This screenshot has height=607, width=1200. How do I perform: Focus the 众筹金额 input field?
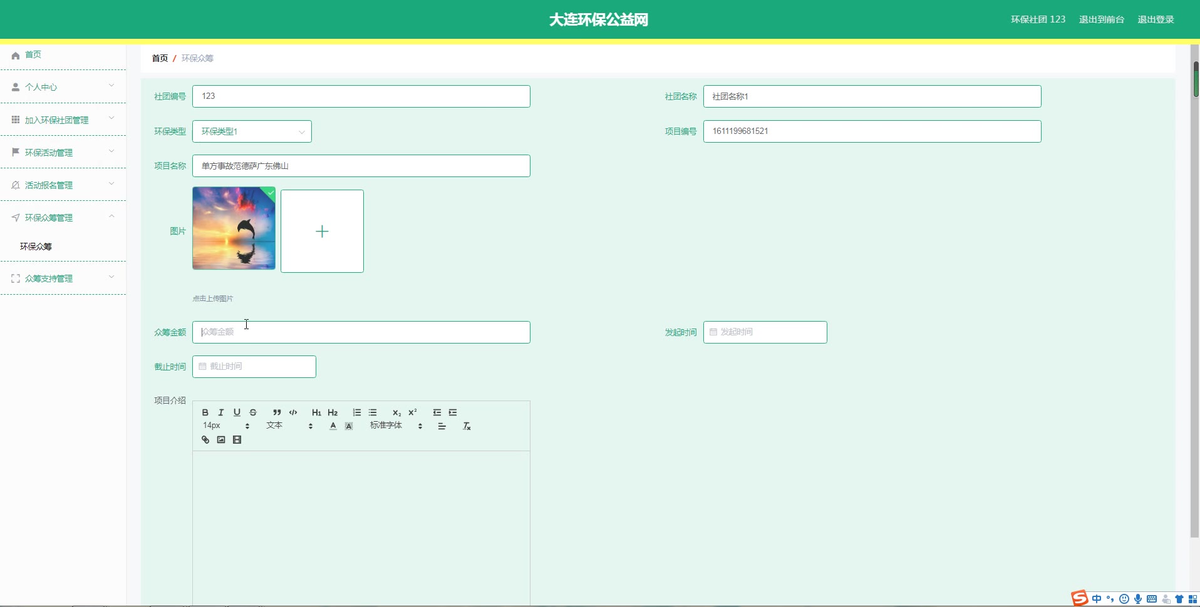coord(361,332)
